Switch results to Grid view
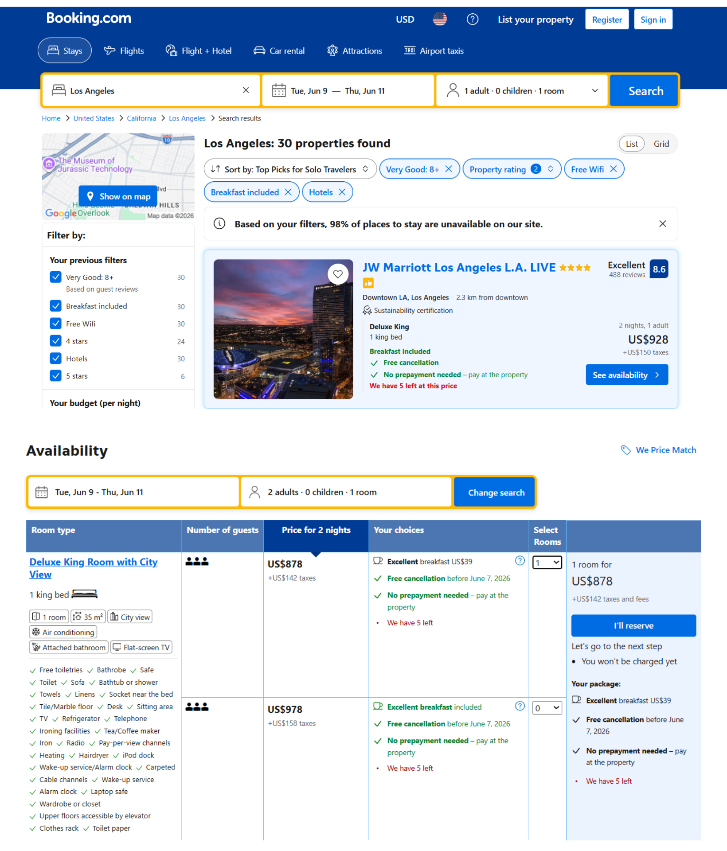This screenshot has width=727, height=851. 661,144
